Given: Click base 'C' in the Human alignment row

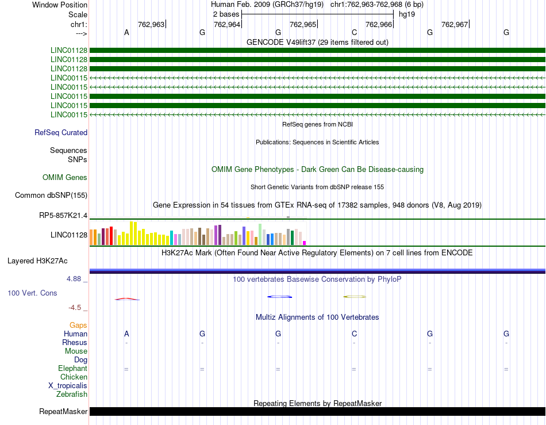Looking at the screenshot, I should 354,334.
